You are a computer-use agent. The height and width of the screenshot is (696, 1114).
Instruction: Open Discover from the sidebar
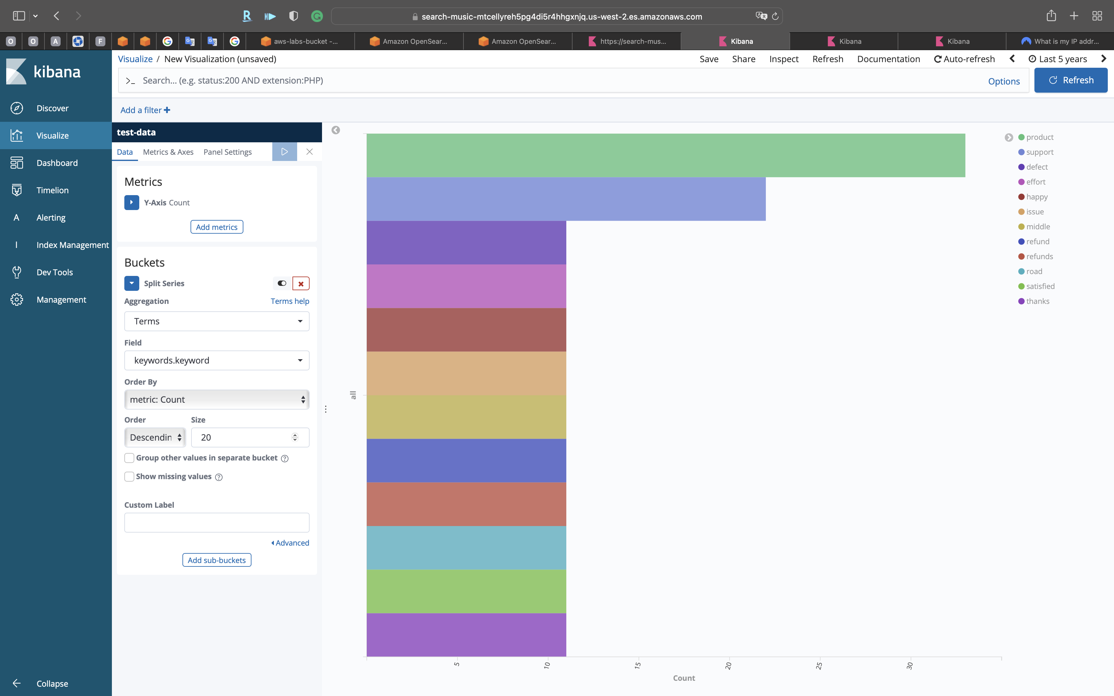(x=52, y=108)
